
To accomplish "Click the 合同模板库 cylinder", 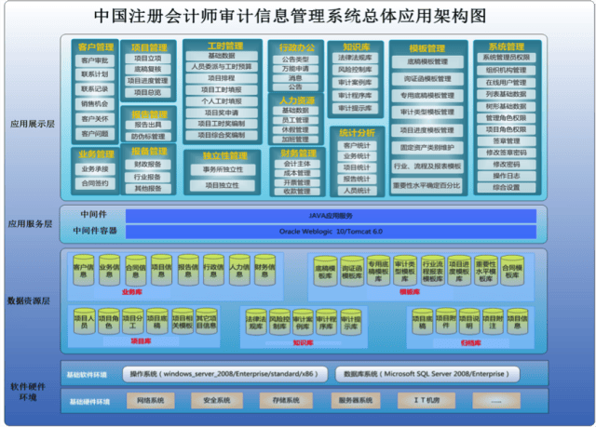I will pyautogui.click(x=512, y=271).
